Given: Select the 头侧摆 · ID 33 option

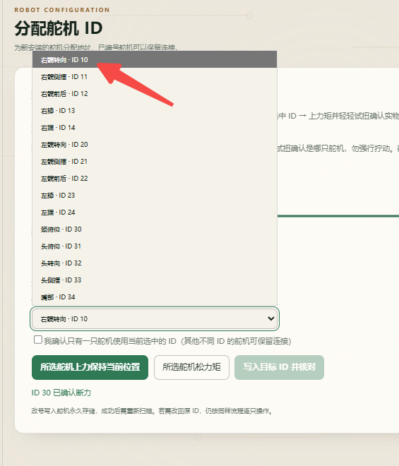Looking at the screenshot, I should pos(155,280).
